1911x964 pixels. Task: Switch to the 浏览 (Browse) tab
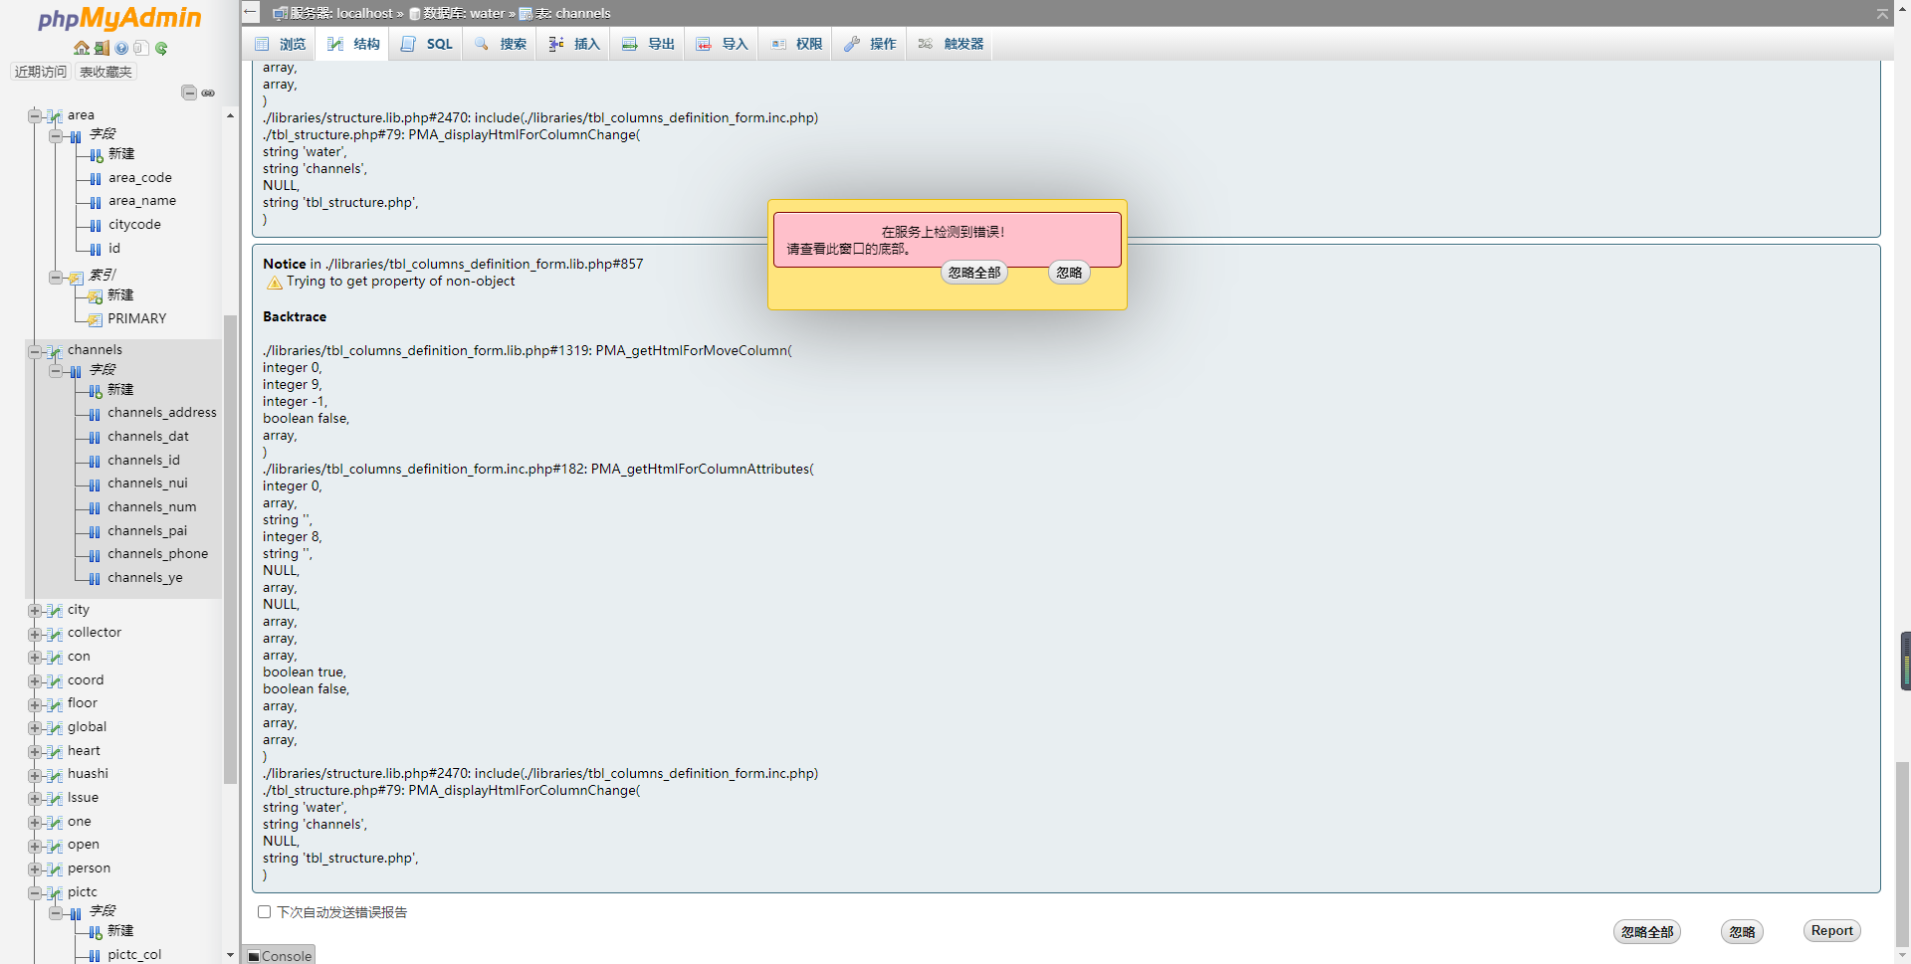click(x=280, y=44)
